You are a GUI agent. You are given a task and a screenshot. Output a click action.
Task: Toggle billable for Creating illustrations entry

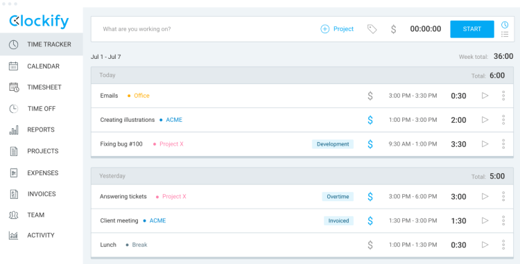(370, 120)
